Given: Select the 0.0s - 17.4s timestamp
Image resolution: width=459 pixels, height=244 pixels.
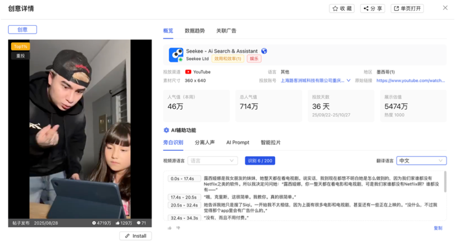Looking at the screenshot, I should click(184, 178).
